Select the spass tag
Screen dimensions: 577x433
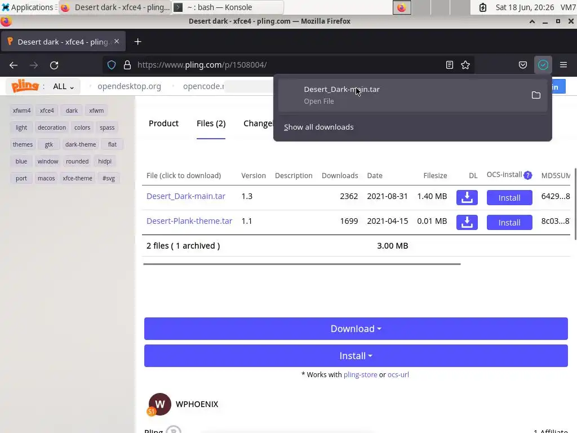pos(107,127)
